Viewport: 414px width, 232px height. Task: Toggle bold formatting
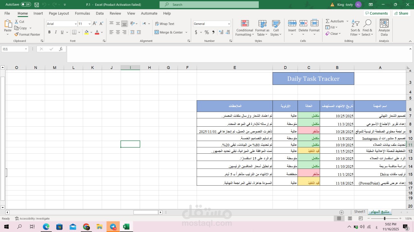pos(49,32)
